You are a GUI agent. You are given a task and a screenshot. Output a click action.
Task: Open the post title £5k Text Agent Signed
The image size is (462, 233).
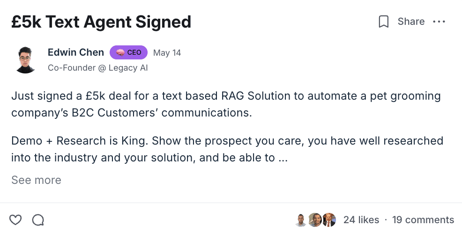[x=101, y=22]
